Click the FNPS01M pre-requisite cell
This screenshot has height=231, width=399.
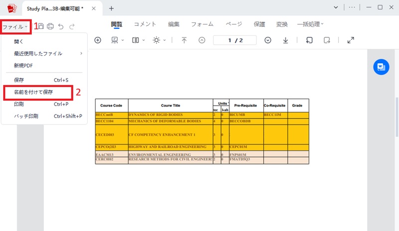(246, 154)
